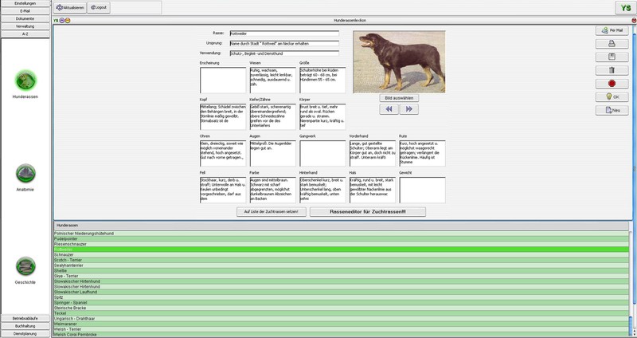Screen dimensions: 637x338
Task: Select Pudelpointer in the breed list
Action: 342,239
